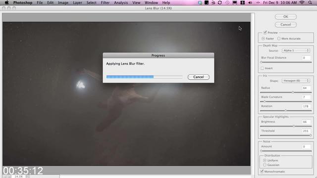Open the Analysis menu

[121, 2]
